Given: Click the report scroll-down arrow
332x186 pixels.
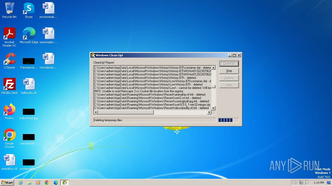Looking at the screenshot, I should 213,108.
